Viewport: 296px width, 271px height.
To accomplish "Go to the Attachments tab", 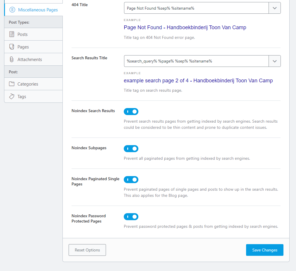I will [33, 59].
